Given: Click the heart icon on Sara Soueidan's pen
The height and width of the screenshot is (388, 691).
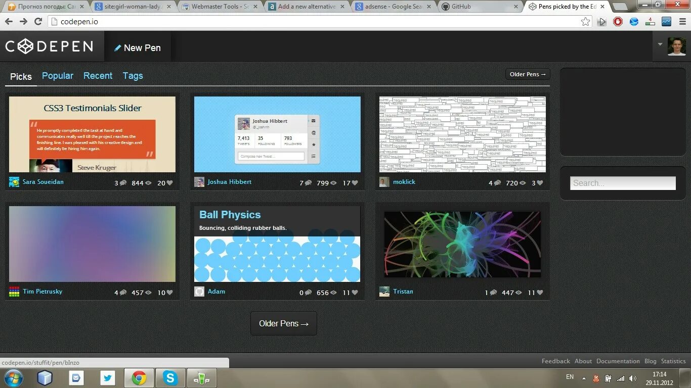Looking at the screenshot, I should [x=169, y=183].
